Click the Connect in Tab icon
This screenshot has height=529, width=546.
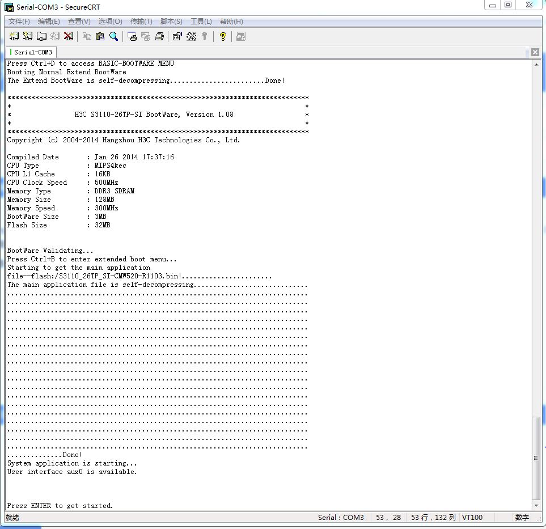tap(41, 36)
